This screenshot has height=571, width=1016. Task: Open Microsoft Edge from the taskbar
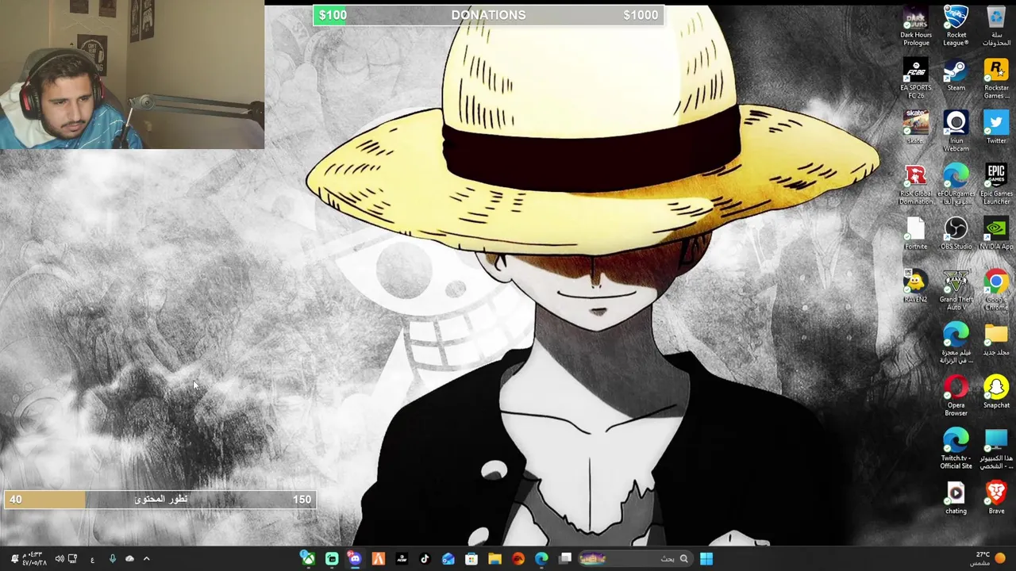[541, 559]
